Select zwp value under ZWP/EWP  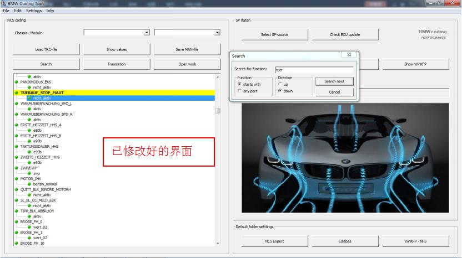point(37,174)
